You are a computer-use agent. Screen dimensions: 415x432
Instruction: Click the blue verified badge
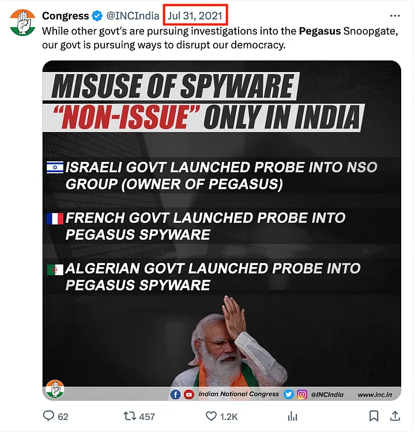[x=98, y=16]
